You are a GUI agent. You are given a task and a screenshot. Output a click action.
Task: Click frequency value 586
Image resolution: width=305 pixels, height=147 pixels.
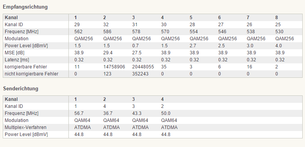pyautogui.click(x=108, y=32)
